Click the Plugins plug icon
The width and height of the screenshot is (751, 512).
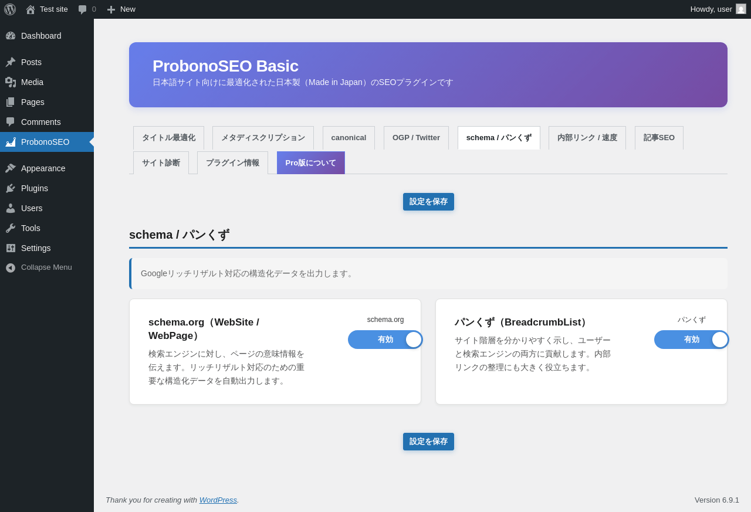(11, 188)
